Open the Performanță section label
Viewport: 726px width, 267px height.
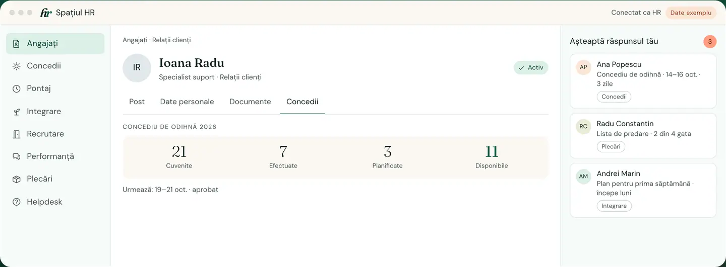(50, 156)
